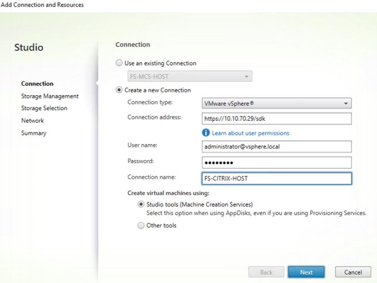This screenshot has width=377, height=283.
Task: Click the User name input field
Action: [277, 147]
